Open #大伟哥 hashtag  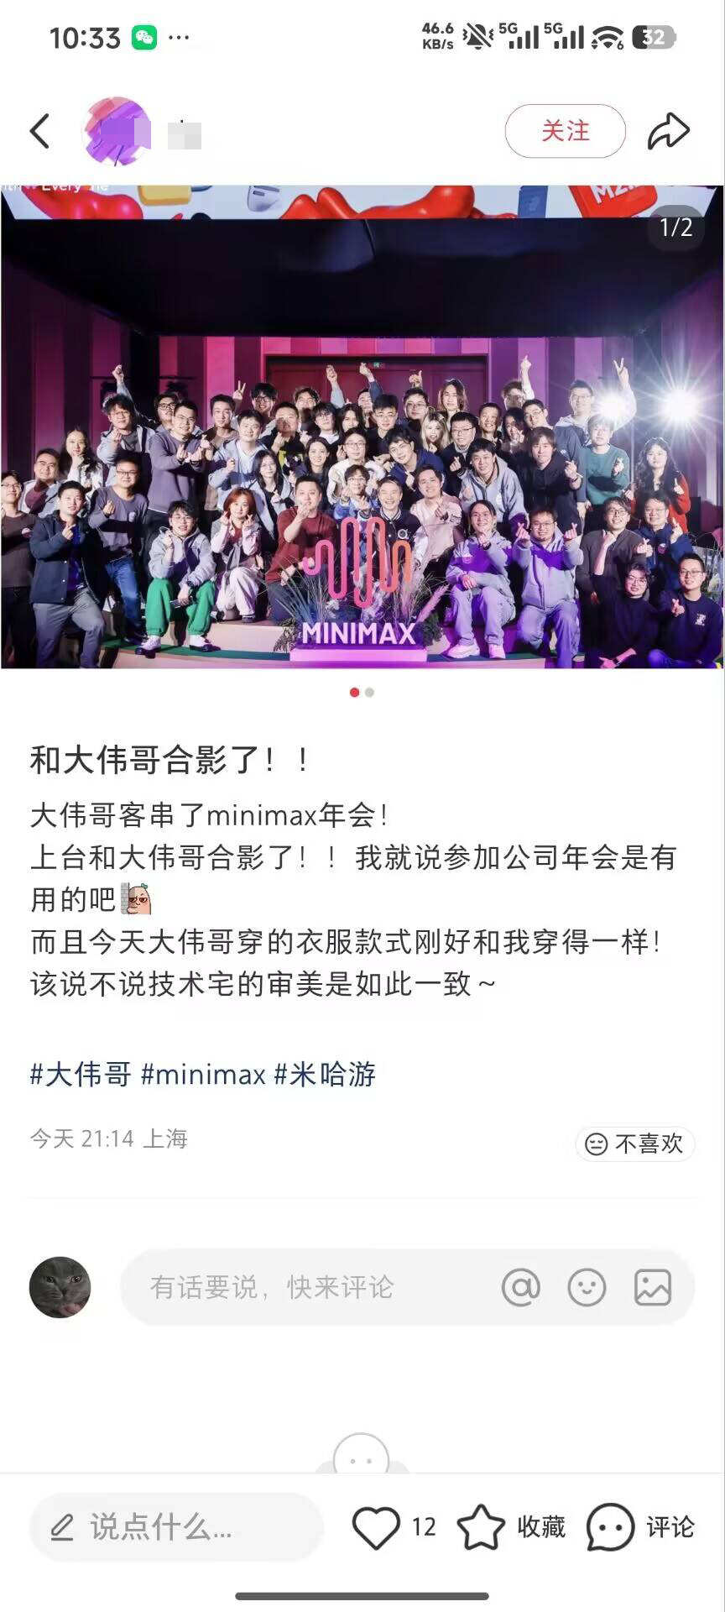coord(81,1074)
